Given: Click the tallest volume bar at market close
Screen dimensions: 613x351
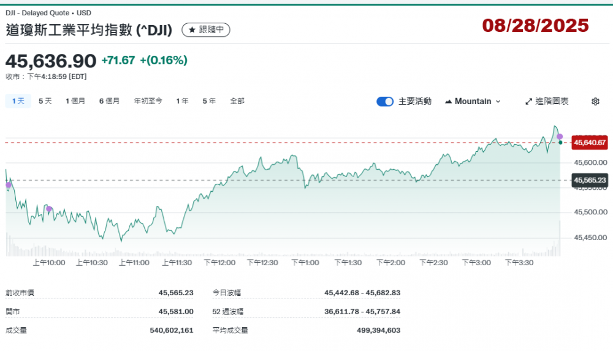Looking at the screenshot, I should (560, 239).
